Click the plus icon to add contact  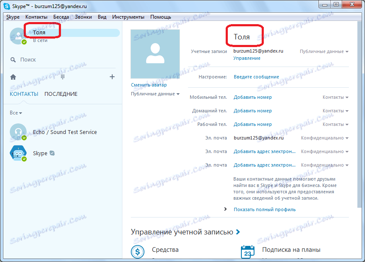(x=112, y=77)
